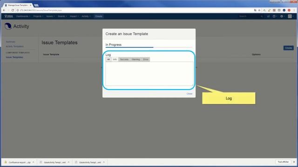Click the translate icon in the address bar

point(255,10)
